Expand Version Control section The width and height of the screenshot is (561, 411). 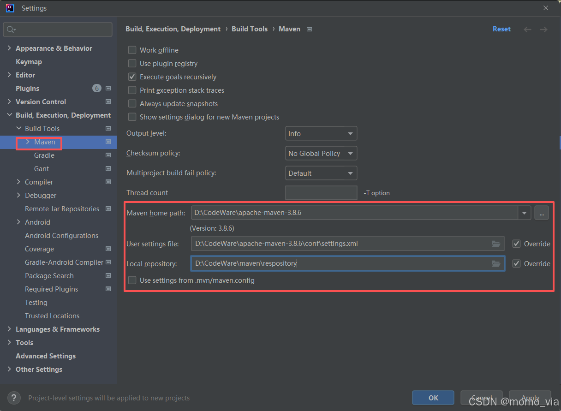(x=9, y=101)
